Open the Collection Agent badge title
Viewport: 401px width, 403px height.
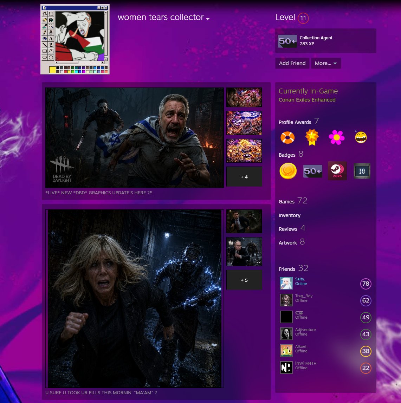coord(316,38)
